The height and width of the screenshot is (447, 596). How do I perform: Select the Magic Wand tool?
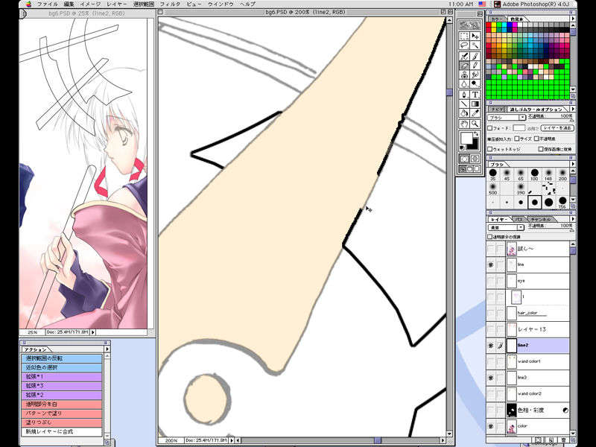475,45
